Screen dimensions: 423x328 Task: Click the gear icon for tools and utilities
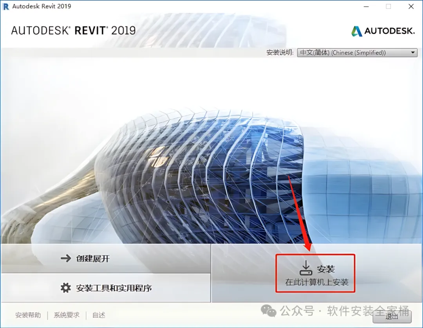(65, 288)
